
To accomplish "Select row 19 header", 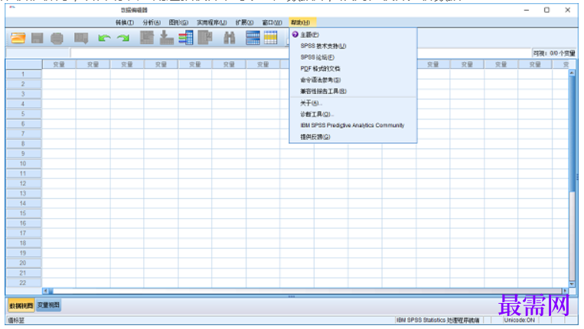I will [23, 253].
